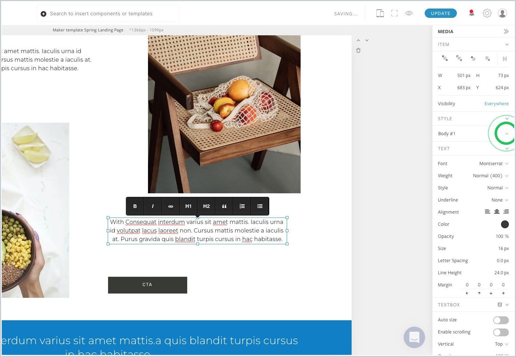
Task: Click the CTA button on canvas
Action: coord(148,285)
